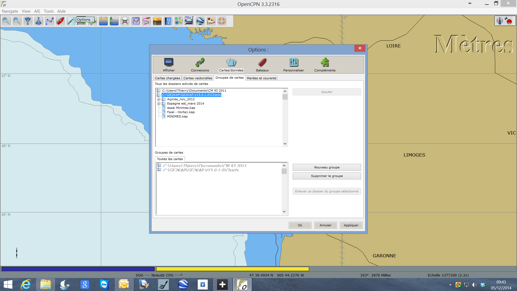This screenshot has width=517, height=291.
Task: Select the essai Minimes.kap file
Action: point(181,108)
